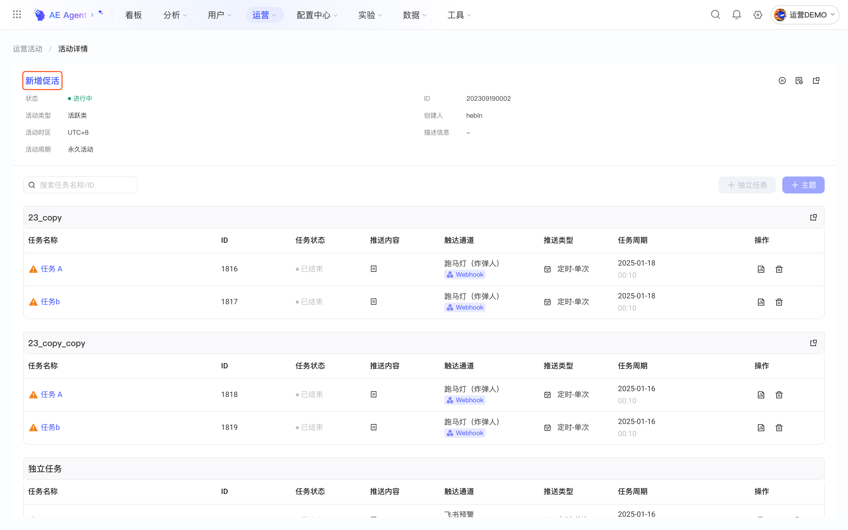
Task: View report for task 1818
Action: click(761, 395)
